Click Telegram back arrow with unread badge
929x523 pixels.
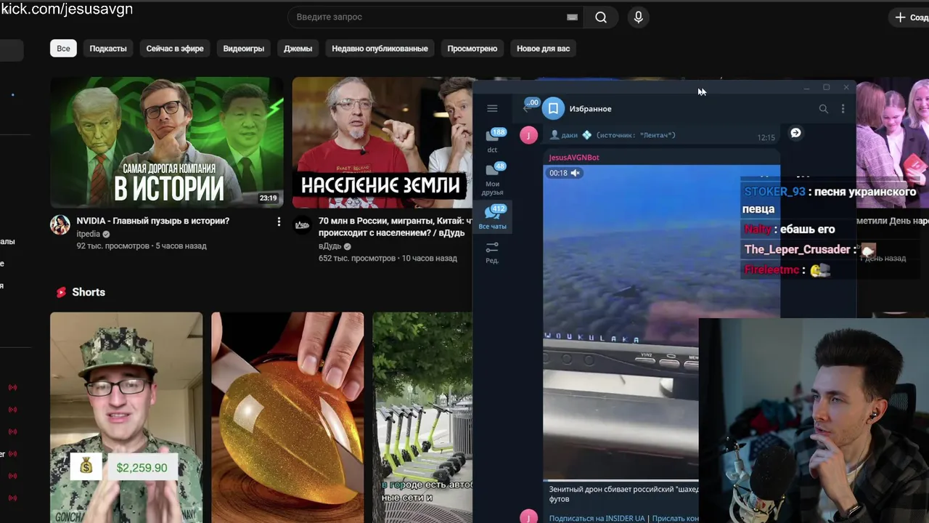click(530, 107)
